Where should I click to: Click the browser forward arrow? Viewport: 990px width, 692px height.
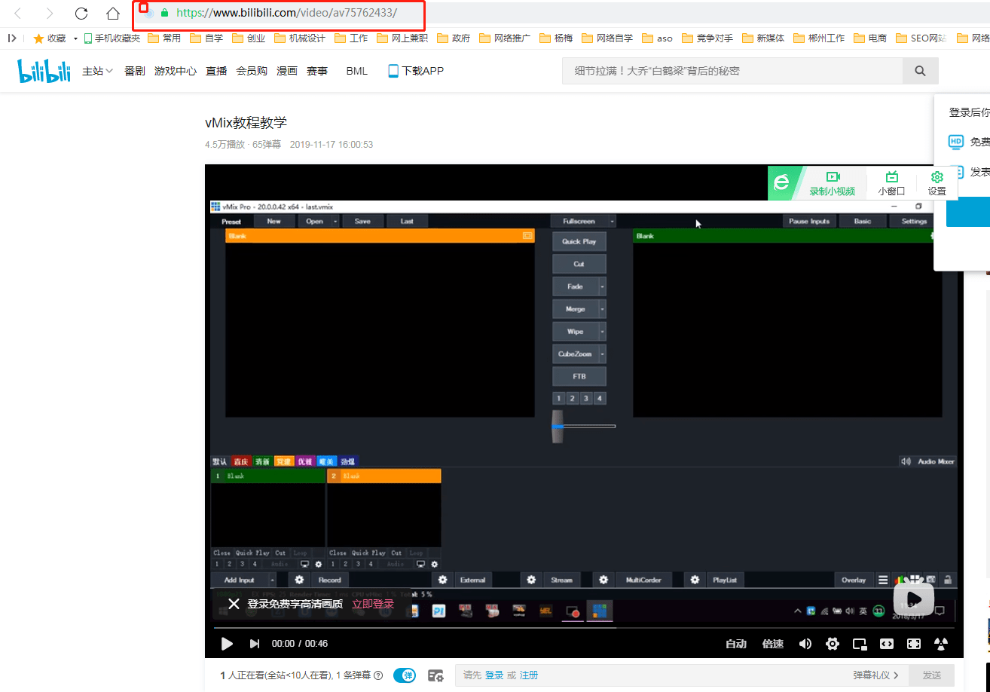50,14
